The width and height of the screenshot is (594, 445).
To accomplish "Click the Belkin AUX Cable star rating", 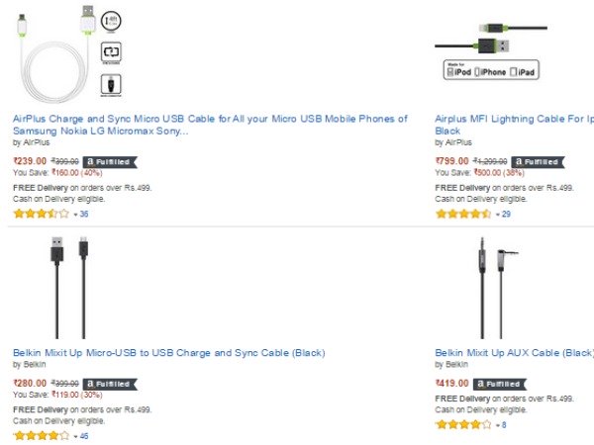I will [463, 424].
